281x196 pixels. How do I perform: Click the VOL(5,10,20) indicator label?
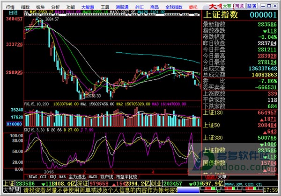(37, 104)
